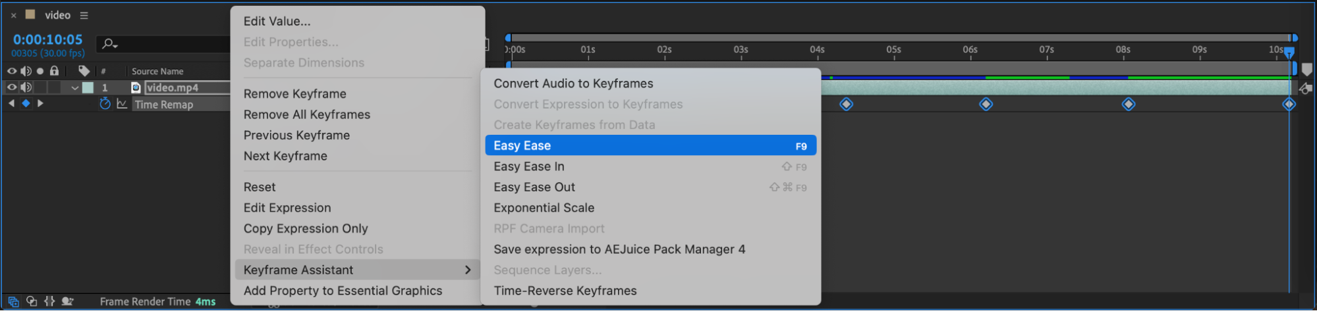Select the keyframe near the 06s mark

pos(986,104)
